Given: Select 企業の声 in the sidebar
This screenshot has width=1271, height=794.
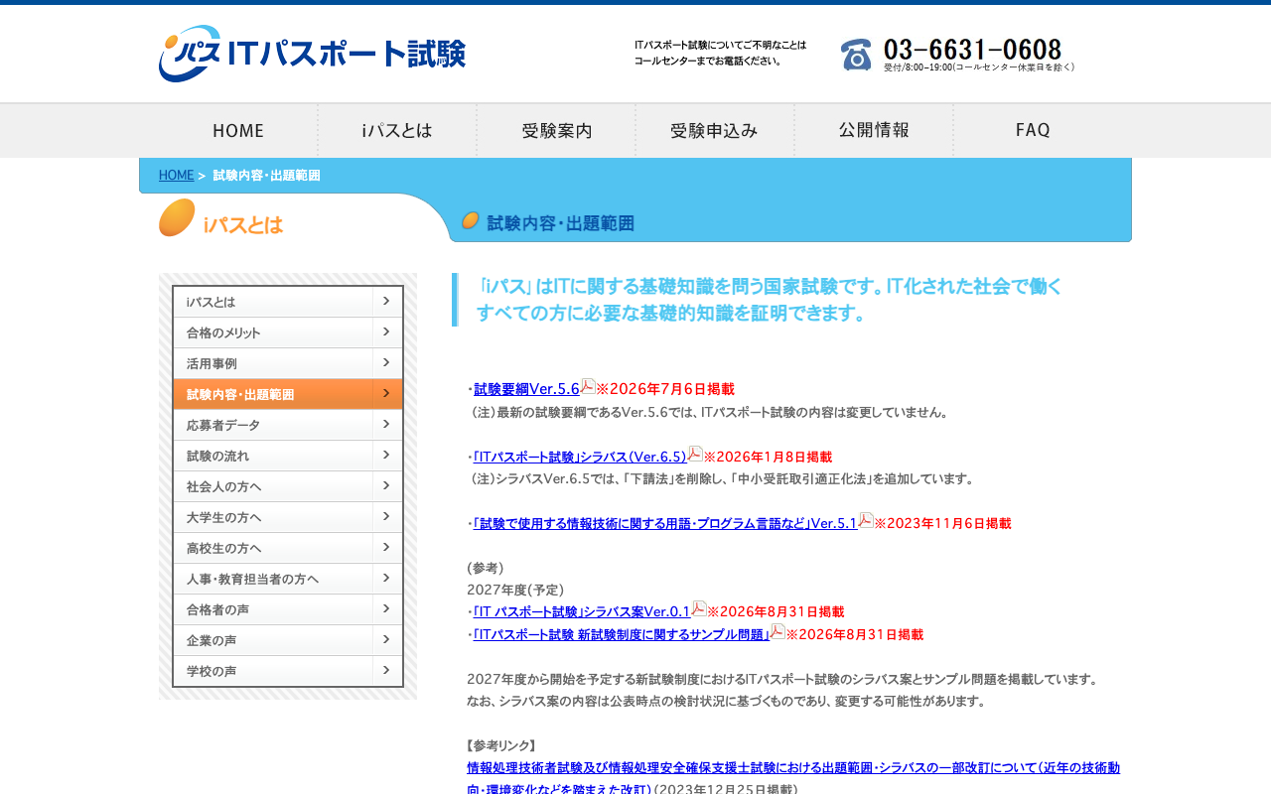Looking at the screenshot, I should pos(288,640).
